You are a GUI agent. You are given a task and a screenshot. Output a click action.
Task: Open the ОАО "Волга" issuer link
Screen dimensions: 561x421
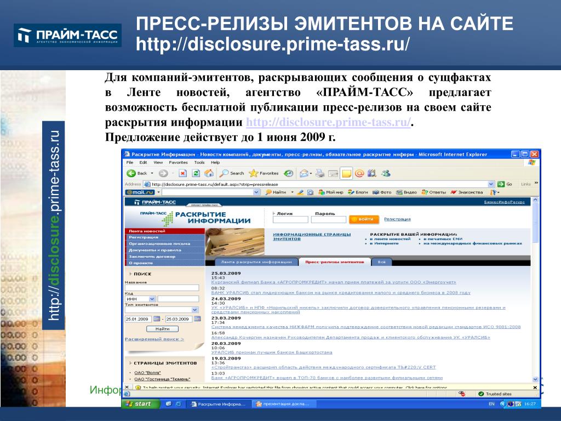[147, 373]
